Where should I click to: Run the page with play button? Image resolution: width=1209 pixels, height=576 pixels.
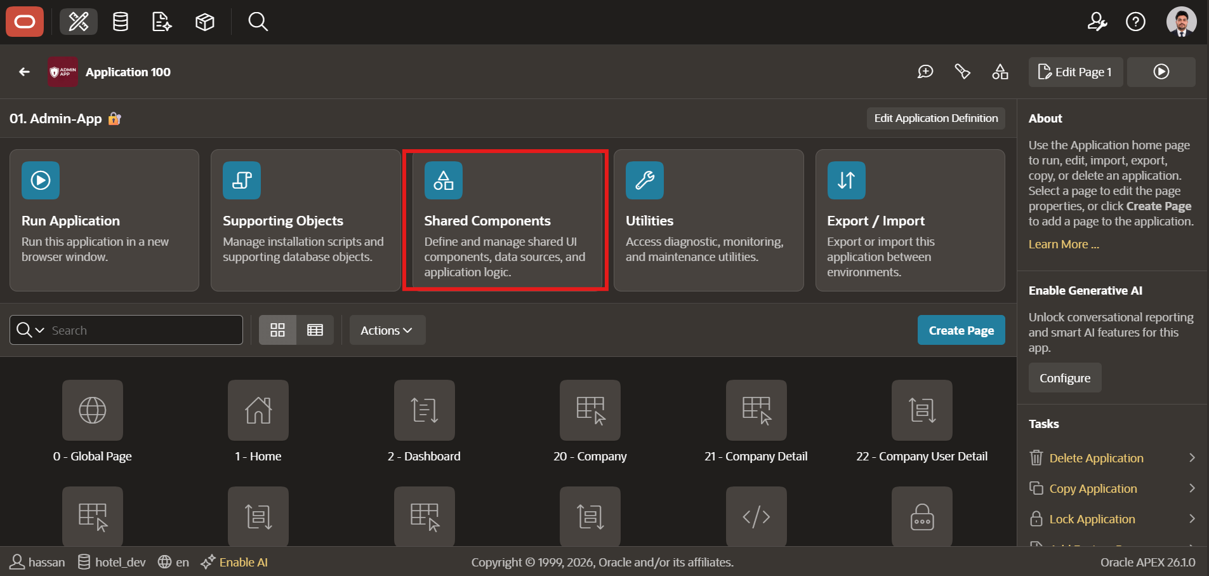pyautogui.click(x=1161, y=72)
